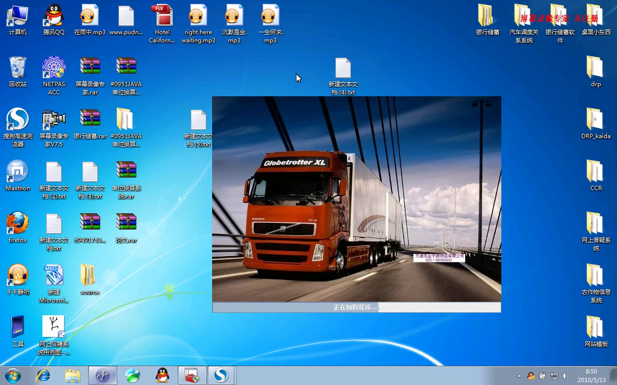Select the right here waiting.mp3 file
Image resolution: width=617 pixels, height=385 pixels.
click(198, 23)
